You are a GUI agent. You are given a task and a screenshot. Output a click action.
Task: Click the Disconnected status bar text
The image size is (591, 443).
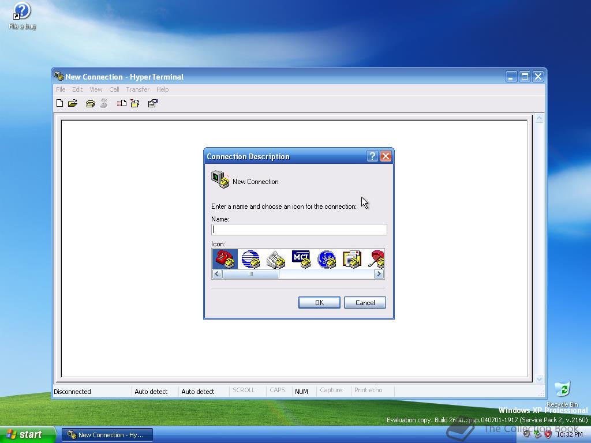(72, 392)
